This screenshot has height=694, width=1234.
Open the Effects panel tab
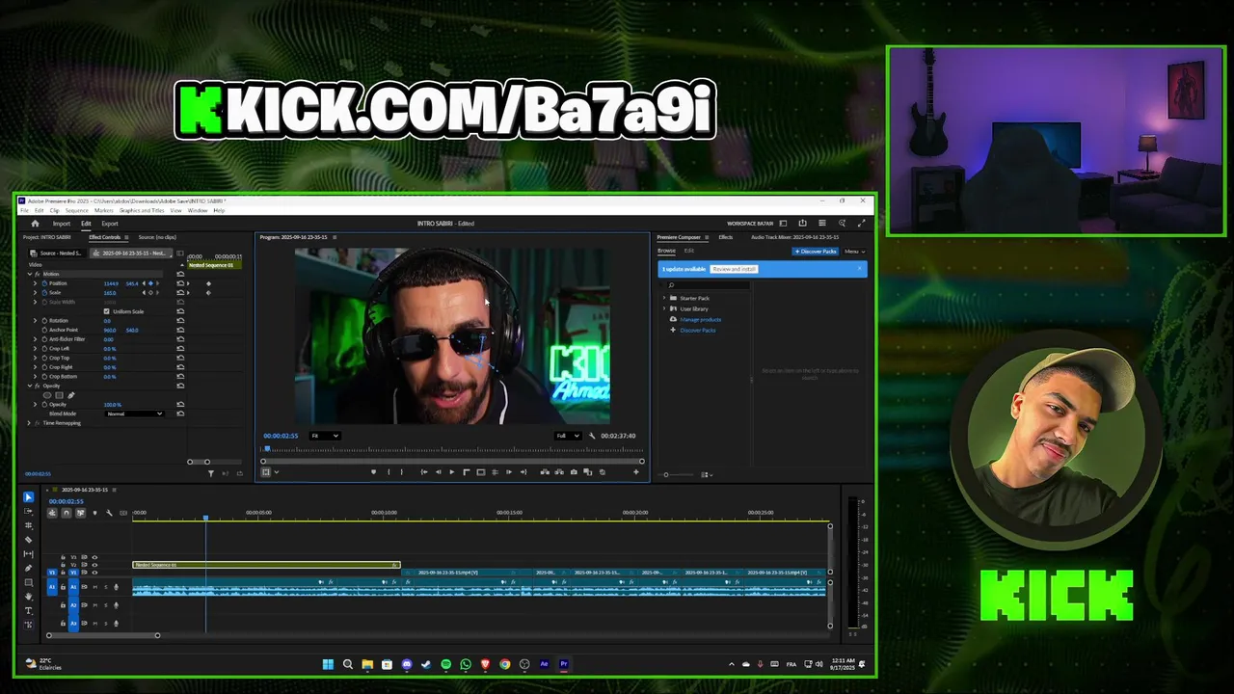click(x=726, y=237)
